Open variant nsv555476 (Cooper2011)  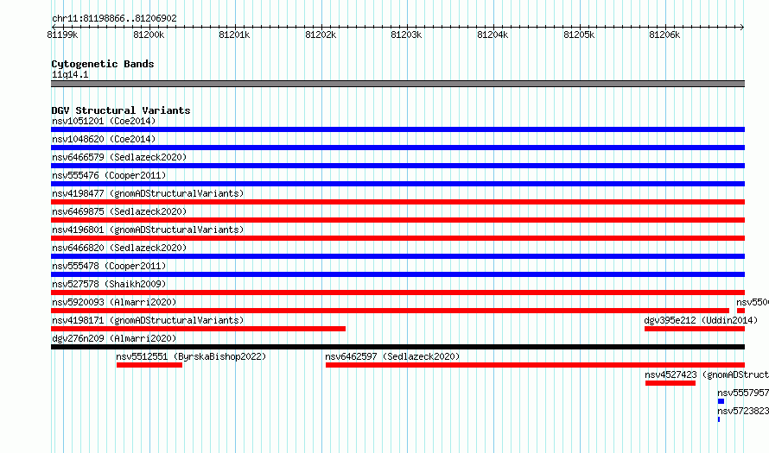tap(109, 175)
